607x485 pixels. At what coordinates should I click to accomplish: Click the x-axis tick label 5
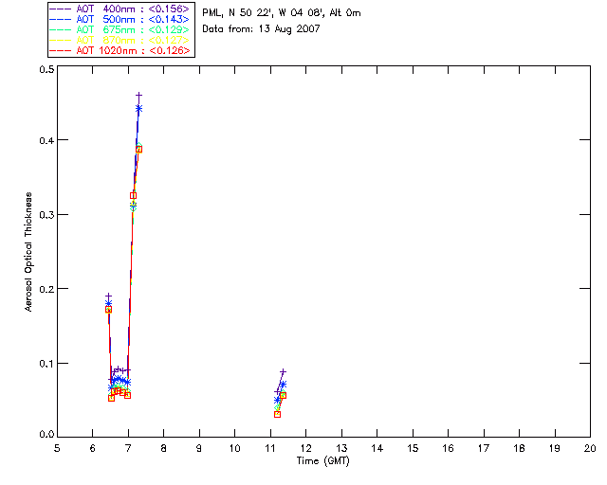[57, 449]
